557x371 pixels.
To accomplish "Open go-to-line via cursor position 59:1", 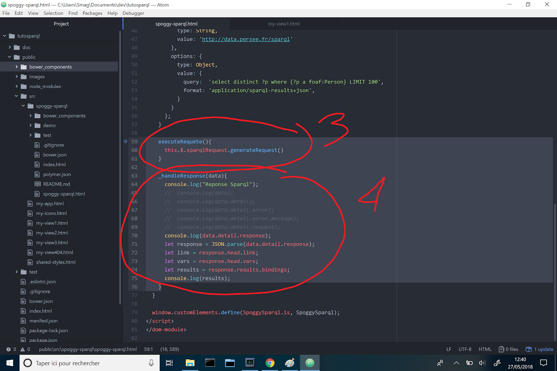I will (149, 349).
